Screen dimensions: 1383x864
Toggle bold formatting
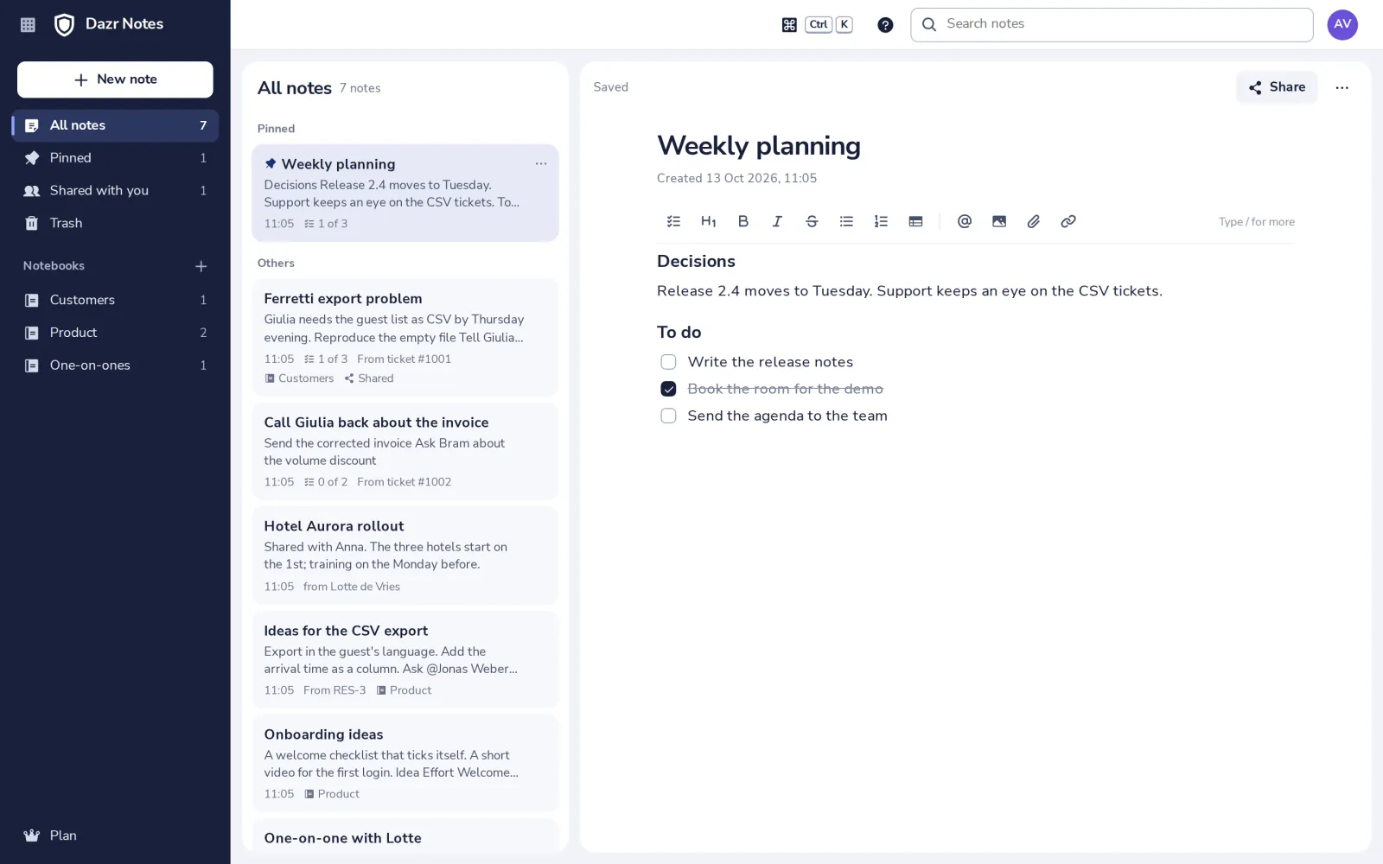(x=743, y=221)
